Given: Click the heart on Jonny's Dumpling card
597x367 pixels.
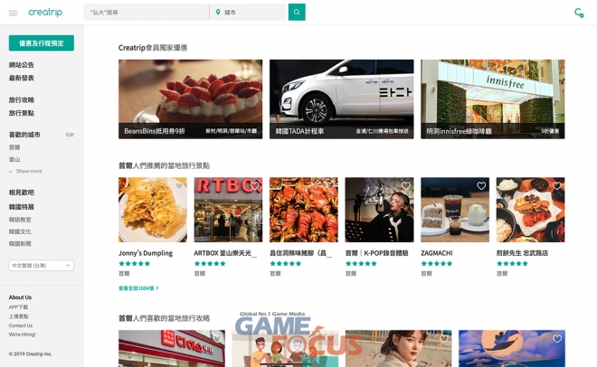Looking at the screenshot, I should click(x=180, y=186).
